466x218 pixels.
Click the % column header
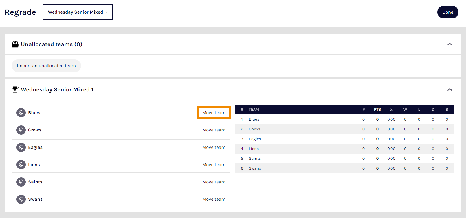point(391,110)
